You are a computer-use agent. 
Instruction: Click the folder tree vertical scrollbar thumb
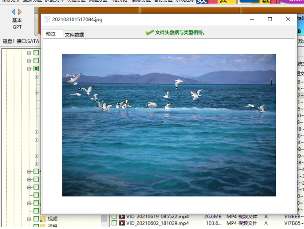(x=104, y=218)
